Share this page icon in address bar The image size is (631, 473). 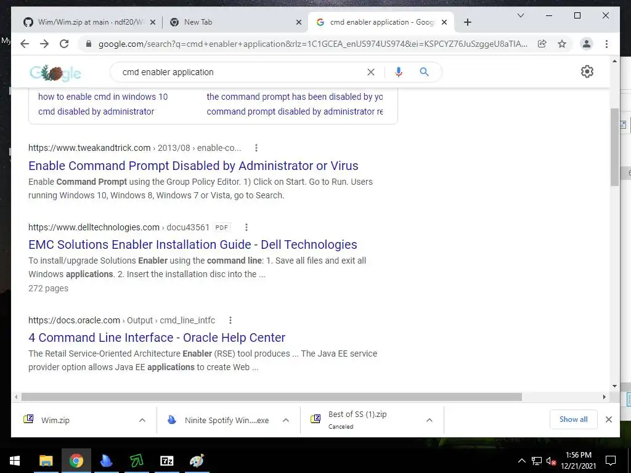542,44
